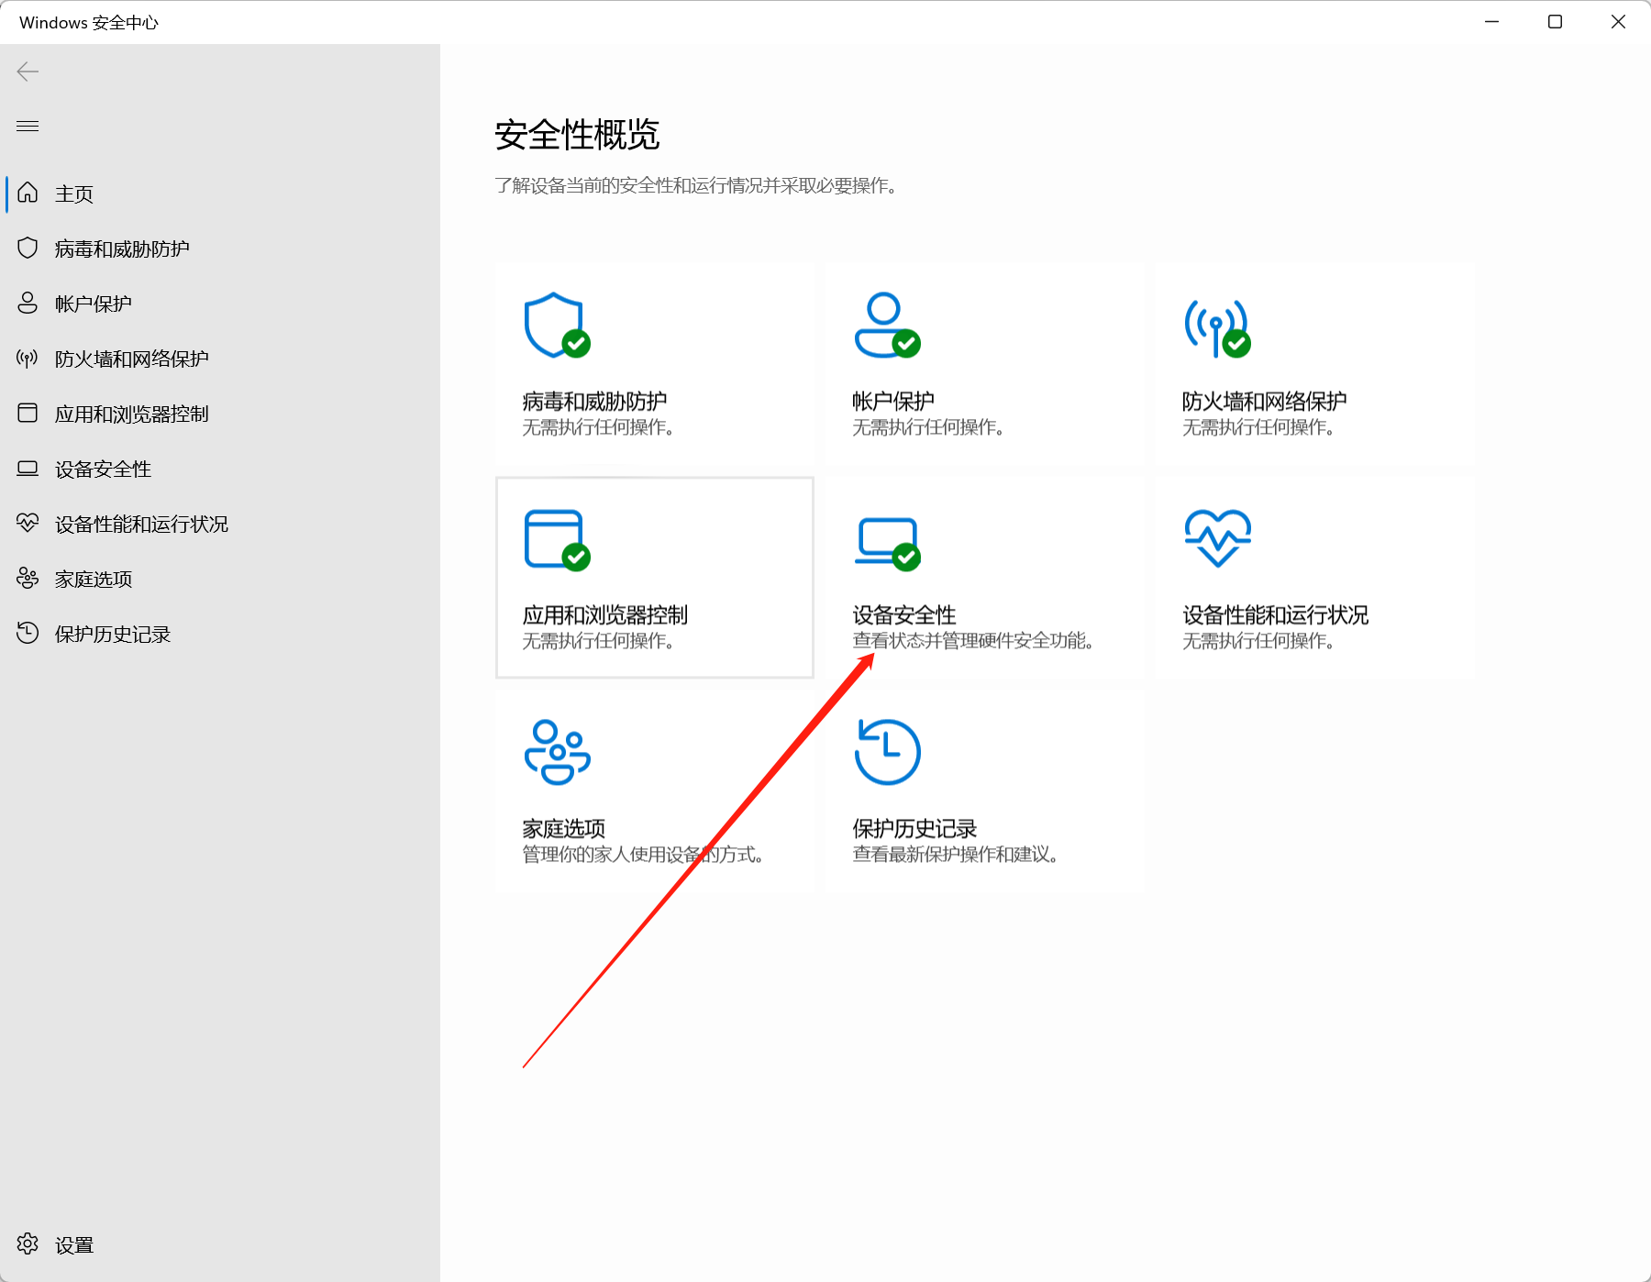Click the Windows 安全中心 window title
This screenshot has height=1282, width=1651.
(89, 22)
